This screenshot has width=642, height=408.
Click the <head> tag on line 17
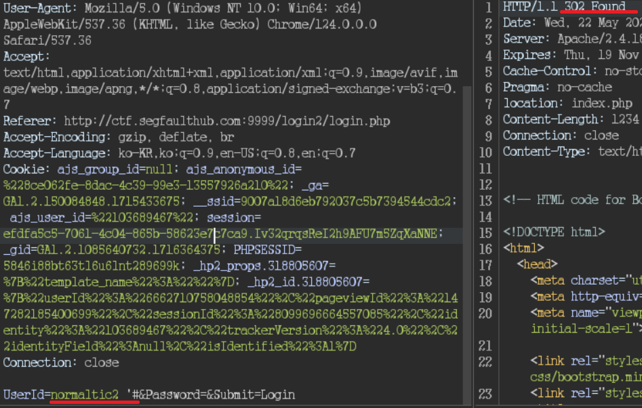(x=537, y=264)
